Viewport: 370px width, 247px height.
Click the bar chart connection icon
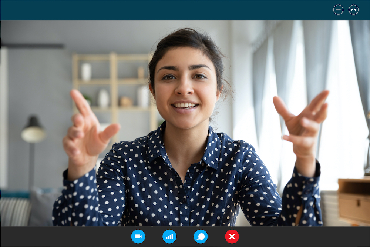[169, 236]
